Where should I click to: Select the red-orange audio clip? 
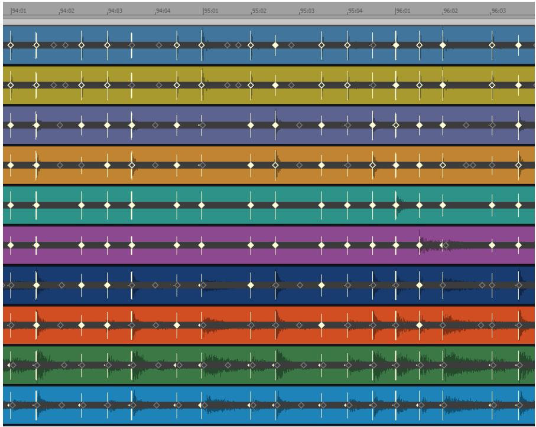click(269, 326)
